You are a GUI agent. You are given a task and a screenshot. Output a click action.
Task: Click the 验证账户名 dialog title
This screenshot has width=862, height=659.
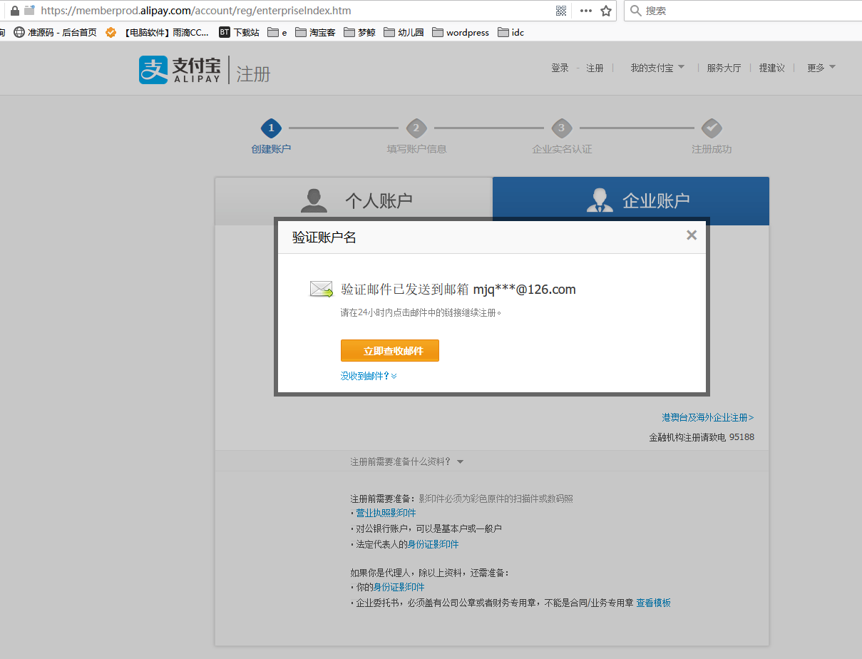(324, 237)
